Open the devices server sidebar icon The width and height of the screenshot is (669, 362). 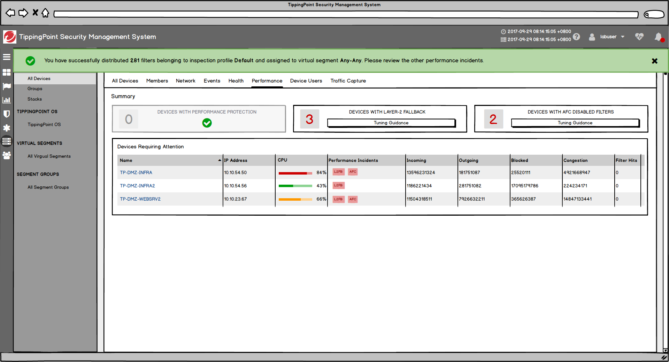pos(7,141)
